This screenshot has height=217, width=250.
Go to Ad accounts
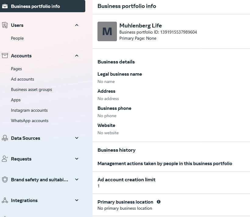[x=23, y=79]
